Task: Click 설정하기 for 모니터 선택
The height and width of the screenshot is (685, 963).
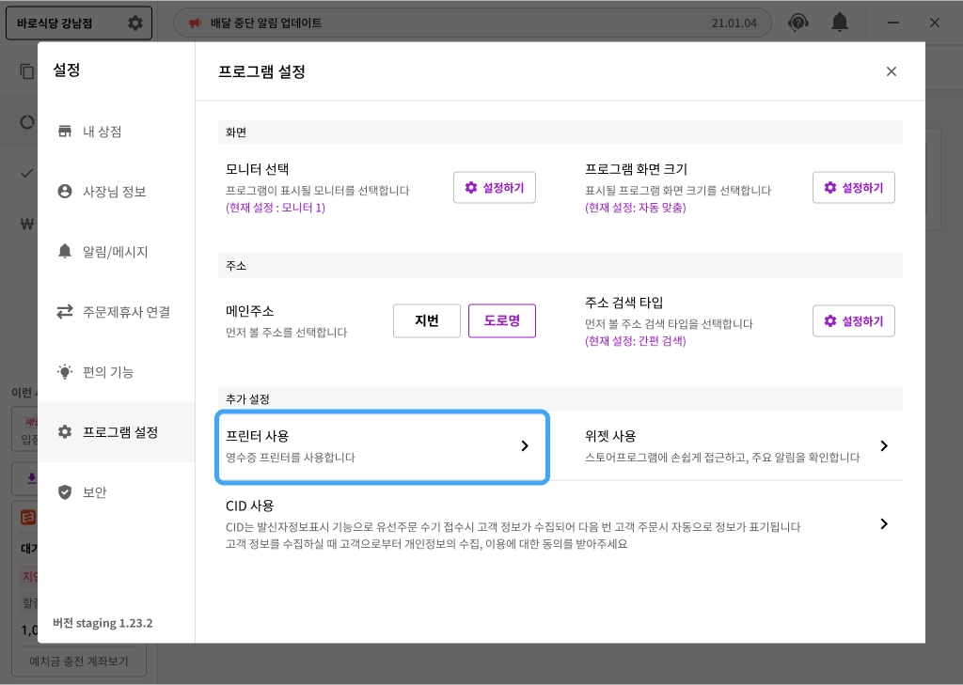Action: point(495,188)
